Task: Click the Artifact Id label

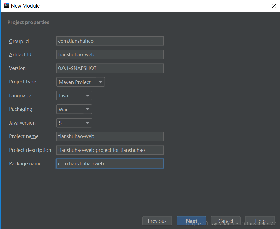Action: [20, 54]
